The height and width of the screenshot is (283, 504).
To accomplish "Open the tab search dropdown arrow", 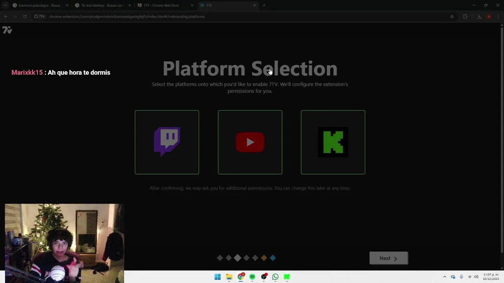I will (5, 6).
